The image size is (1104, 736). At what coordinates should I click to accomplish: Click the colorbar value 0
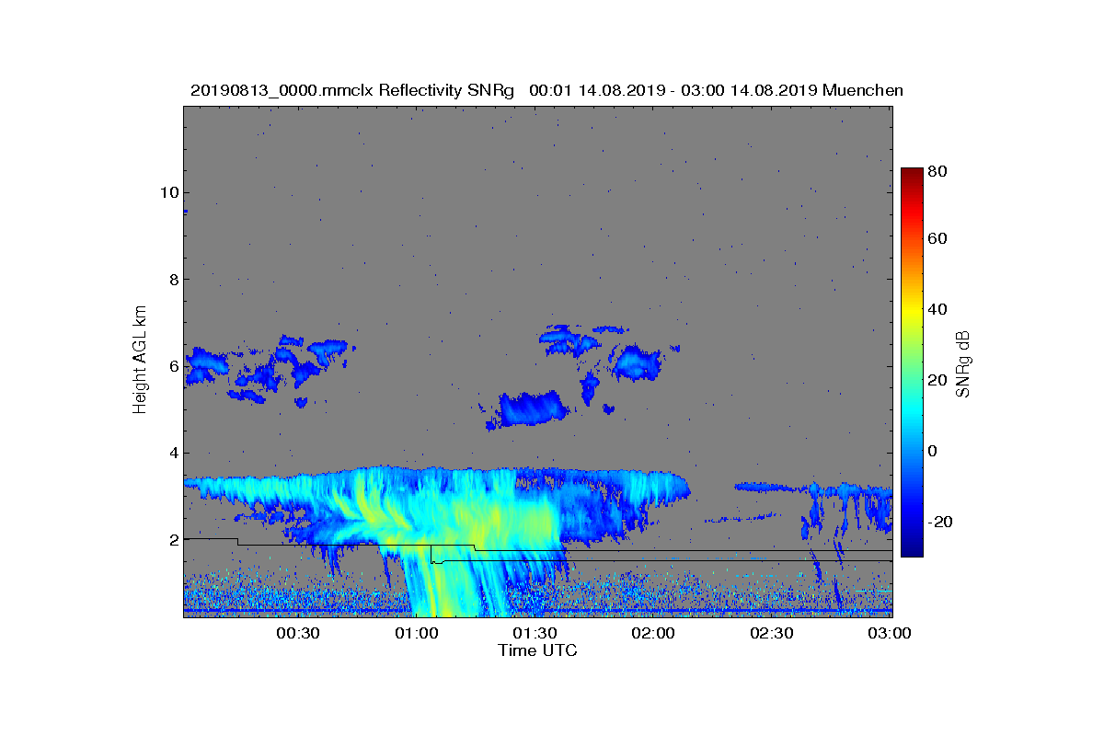click(934, 451)
